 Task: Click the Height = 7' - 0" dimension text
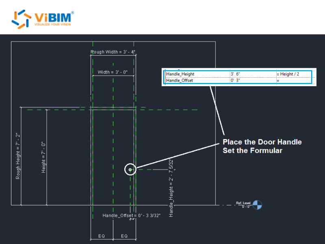pyautogui.click(x=43, y=157)
